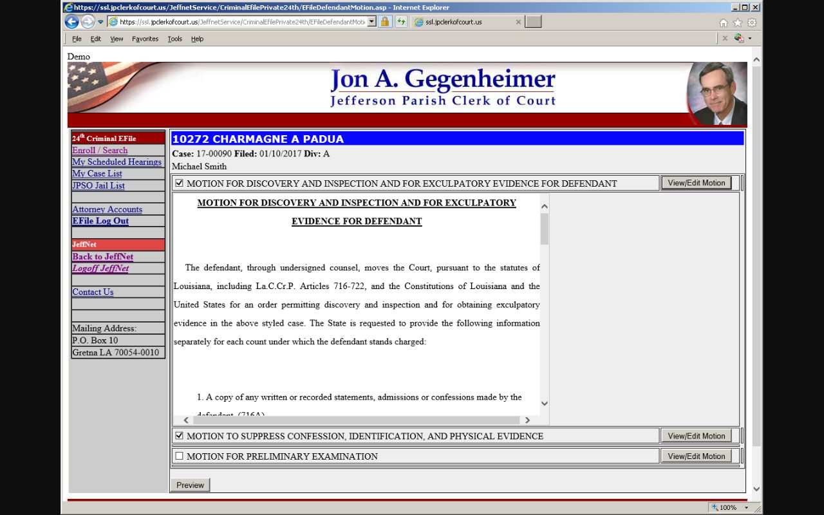This screenshot has height=515, width=824.
Task: Click the grey X icon on command bar
Action: [725, 39]
